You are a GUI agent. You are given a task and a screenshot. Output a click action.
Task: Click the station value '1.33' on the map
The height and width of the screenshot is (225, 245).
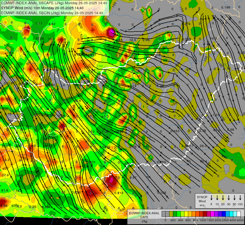click(x=62, y=192)
